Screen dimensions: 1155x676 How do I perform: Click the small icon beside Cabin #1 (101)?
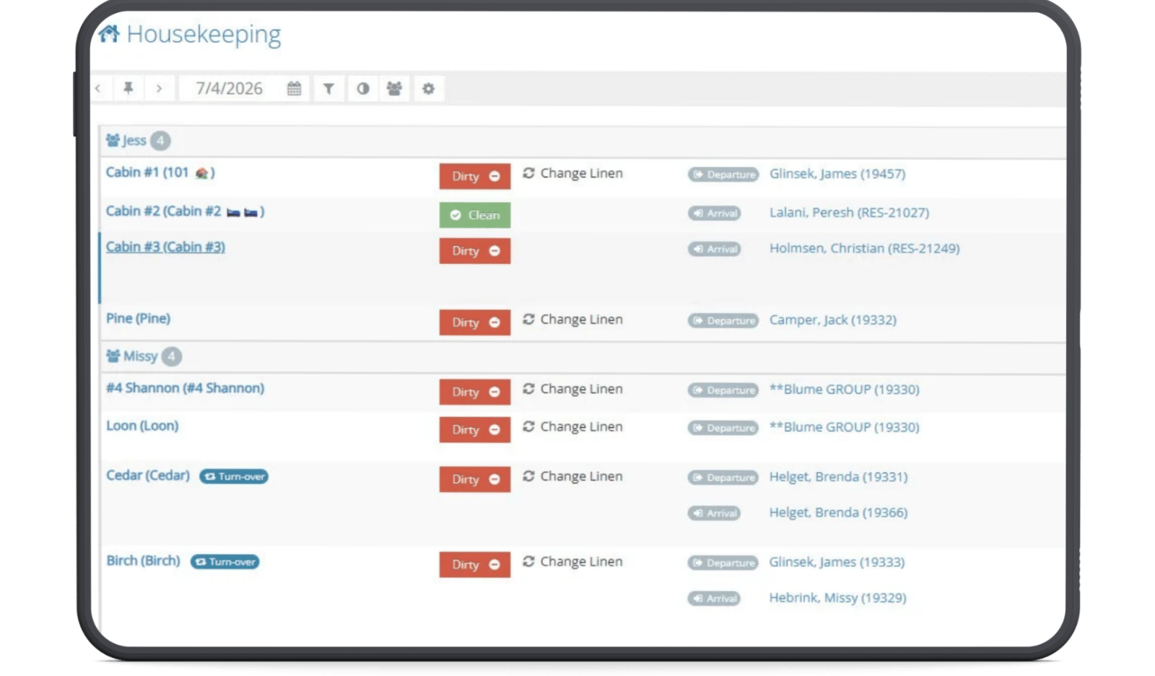tap(202, 173)
